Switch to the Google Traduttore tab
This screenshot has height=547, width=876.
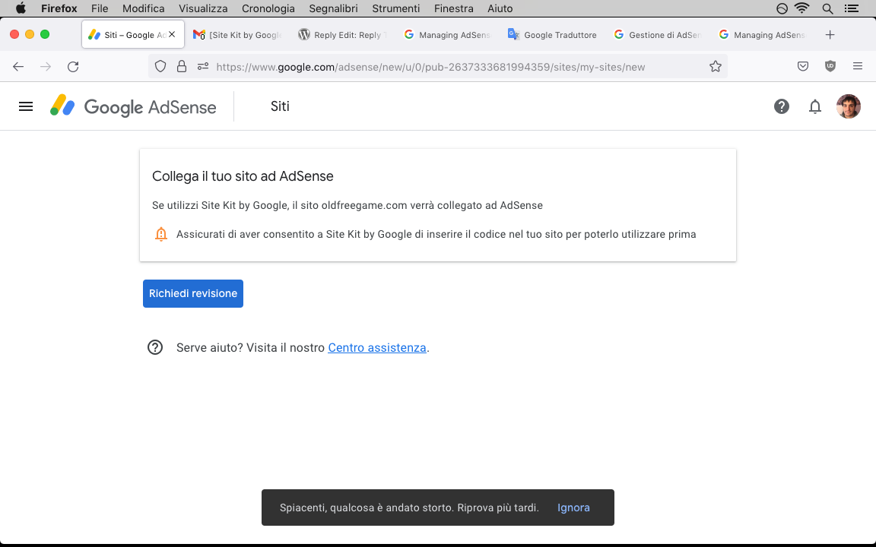[x=553, y=35]
